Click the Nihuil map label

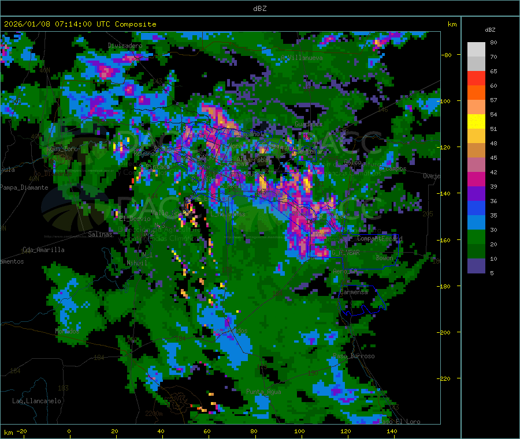137,263
